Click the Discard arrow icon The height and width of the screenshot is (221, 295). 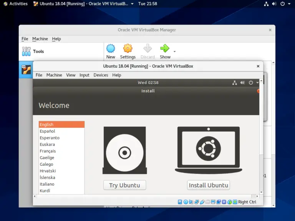(x=147, y=48)
